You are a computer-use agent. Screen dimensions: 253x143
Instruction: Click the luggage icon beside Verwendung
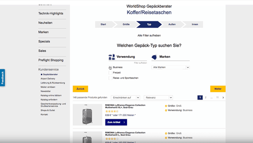click(x=112, y=57)
